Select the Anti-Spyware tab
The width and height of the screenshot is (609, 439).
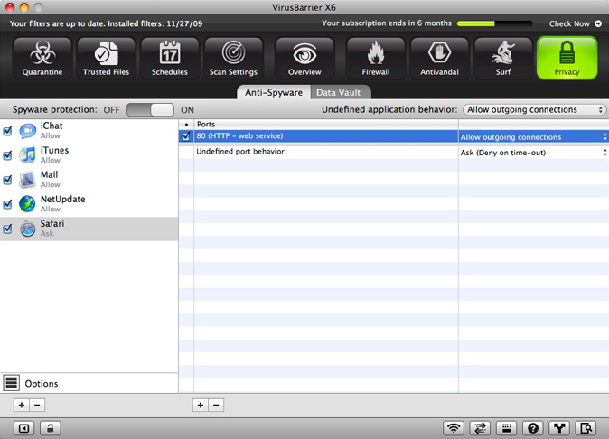point(274,92)
